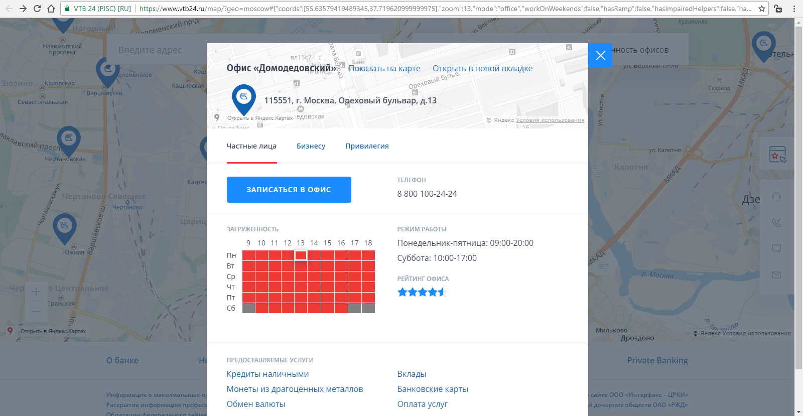Image resolution: width=803 pixels, height=416 pixels.
Task: Switch to the Бизнесу tab
Action: pyautogui.click(x=311, y=146)
